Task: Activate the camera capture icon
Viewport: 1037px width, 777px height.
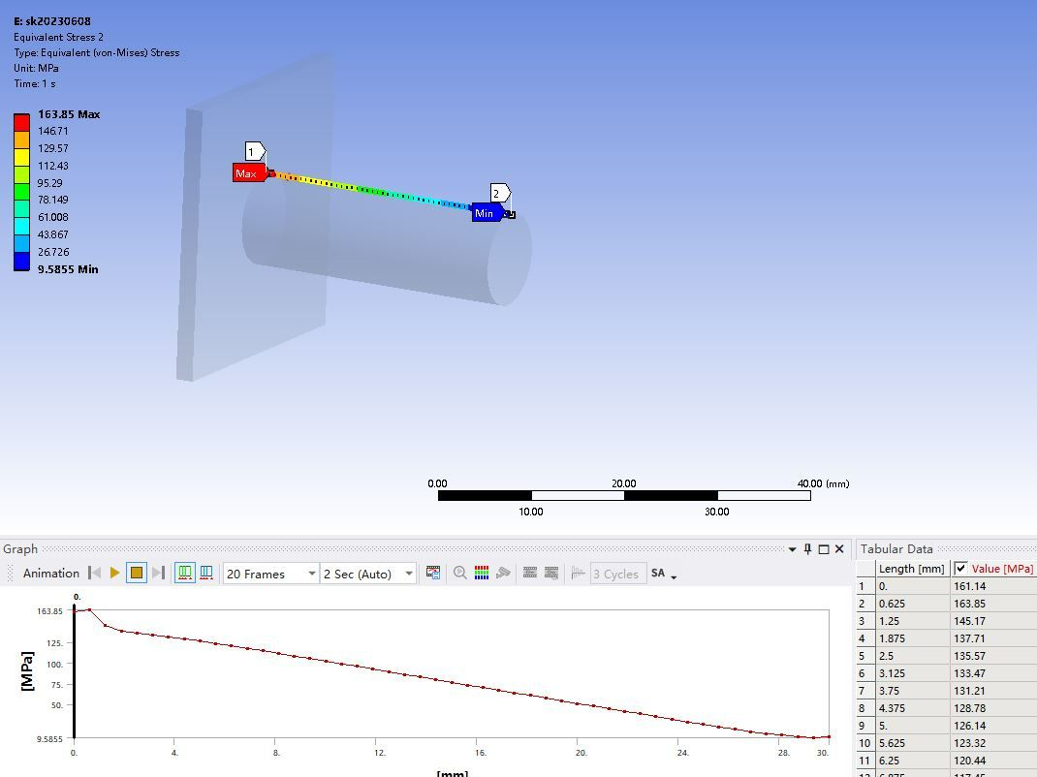Action: (503, 573)
